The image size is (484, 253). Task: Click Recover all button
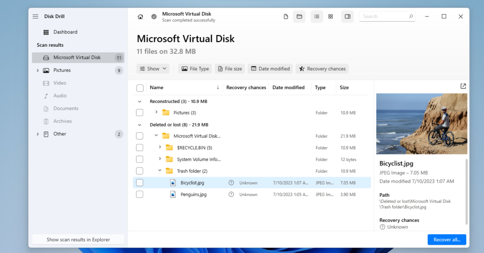(x=447, y=239)
